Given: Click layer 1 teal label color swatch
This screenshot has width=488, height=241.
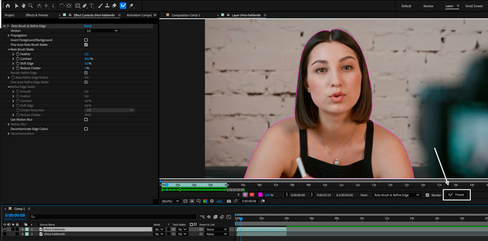Looking at the screenshot, I should [x=26, y=229].
